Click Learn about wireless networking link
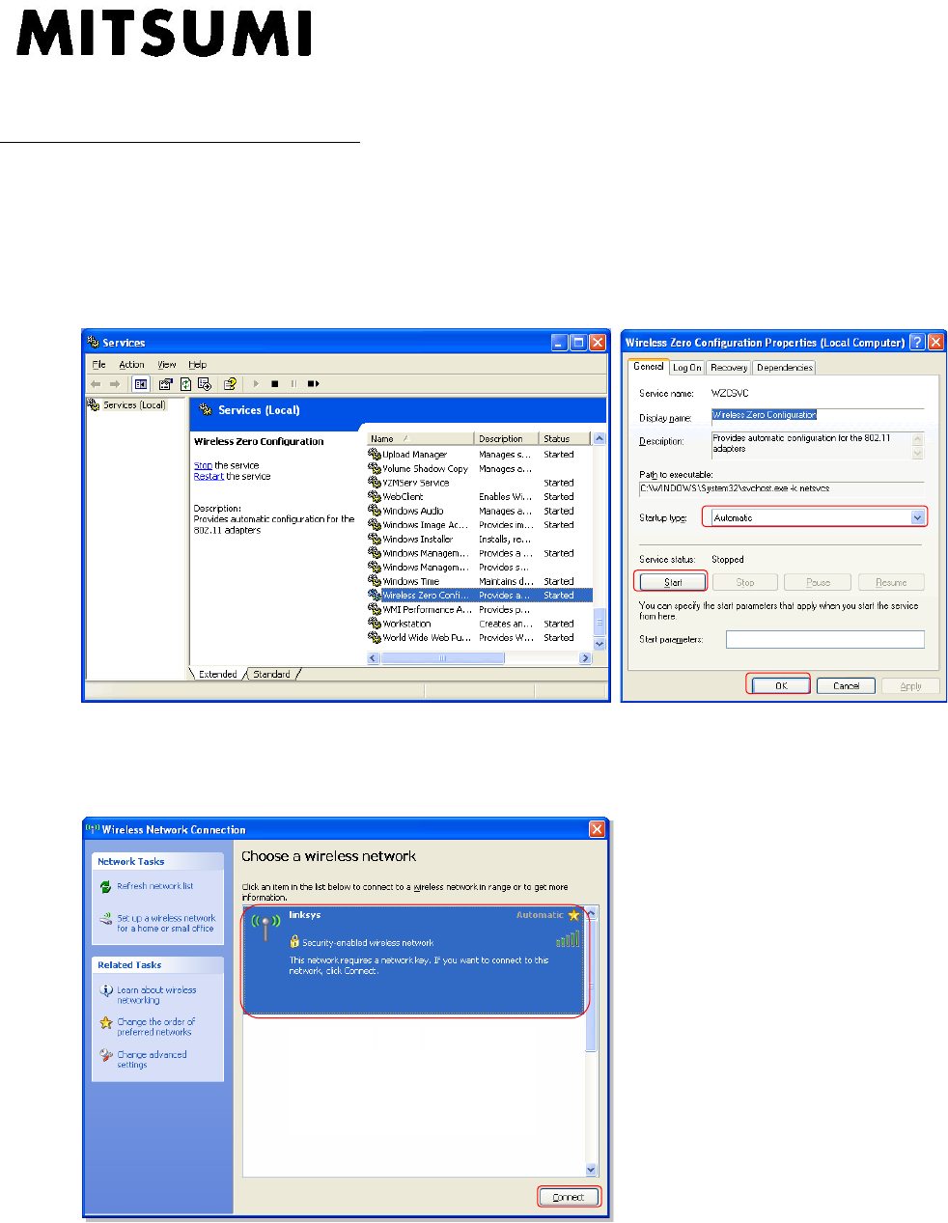Image resolution: width=948 pixels, height=1223 pixels. [x=157, y=995]
